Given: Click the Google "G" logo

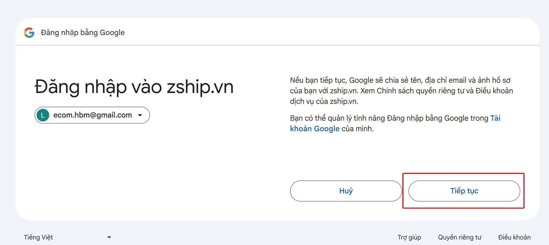Looking at the screenshot, I should (29, 33).
